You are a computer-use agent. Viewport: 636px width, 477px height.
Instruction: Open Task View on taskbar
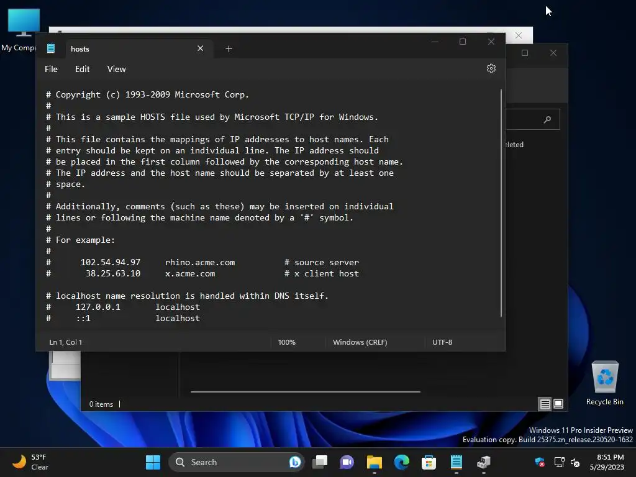(x=320, y=462)
